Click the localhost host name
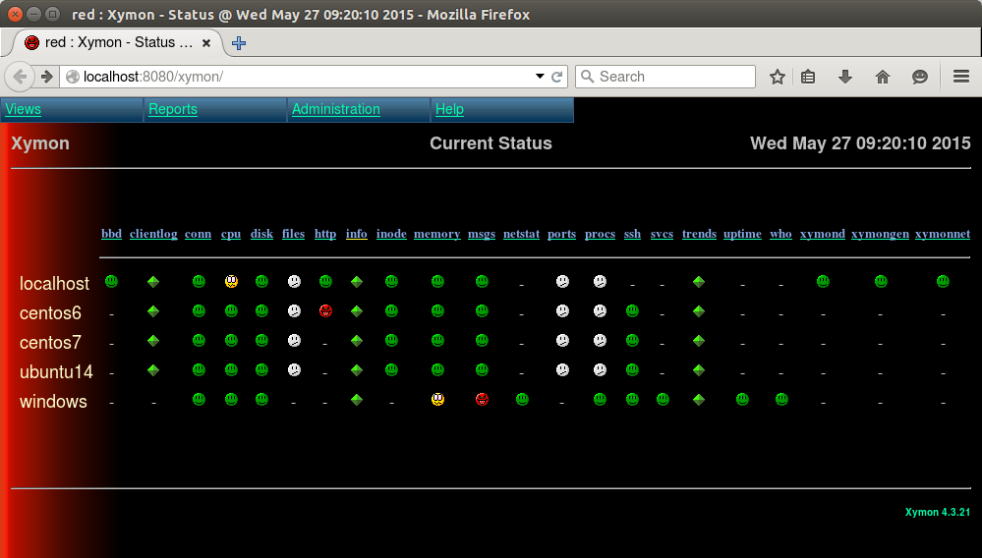Screen dimensions: 982x558 click(54, 283)
